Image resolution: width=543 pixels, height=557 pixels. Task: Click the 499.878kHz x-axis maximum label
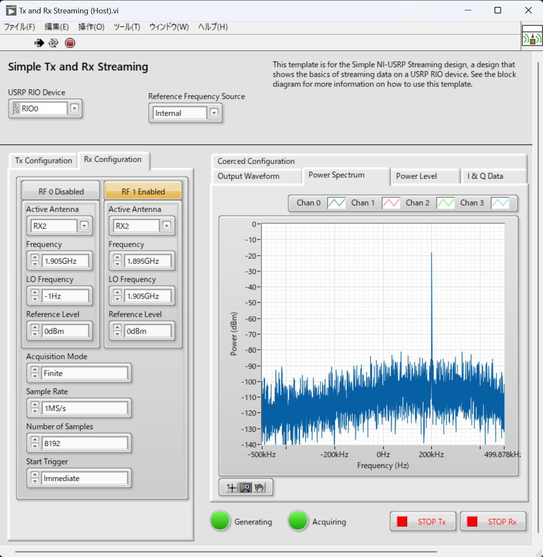[502, 454]
